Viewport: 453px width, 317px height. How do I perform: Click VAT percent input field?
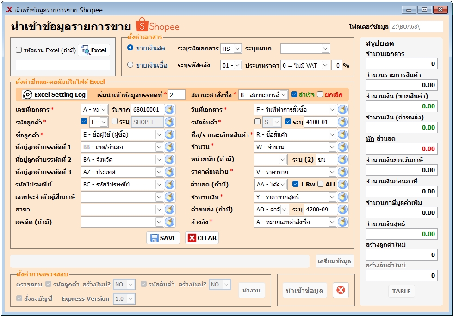[336, 65]
